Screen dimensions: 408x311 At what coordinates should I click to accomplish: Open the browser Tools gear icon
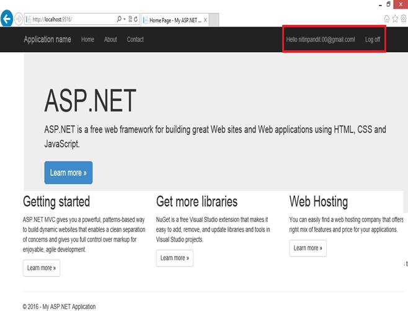pyautogui.click(x=404, y=19)
